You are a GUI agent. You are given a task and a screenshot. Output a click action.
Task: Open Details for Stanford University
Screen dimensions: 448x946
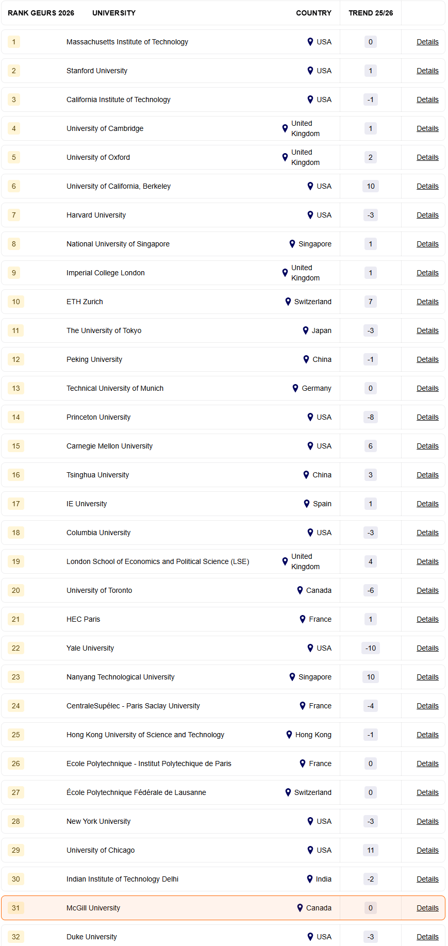click(x=427, y=71)
